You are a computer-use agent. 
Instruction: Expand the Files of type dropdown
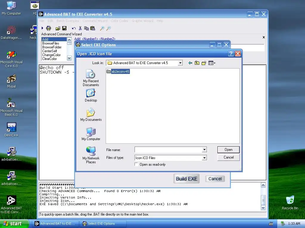[x=204, y=158]
